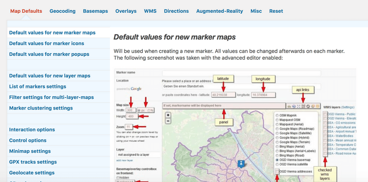Click the Reset tab
This screenshot has width=368, height=182.
click(276, 11)
